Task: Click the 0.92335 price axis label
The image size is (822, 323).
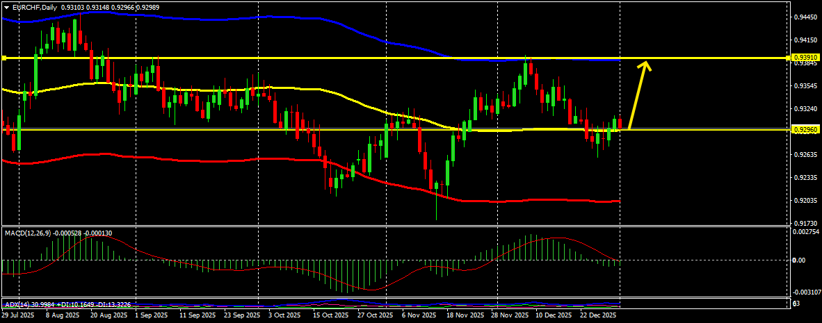Action: [x=805, y=177]
